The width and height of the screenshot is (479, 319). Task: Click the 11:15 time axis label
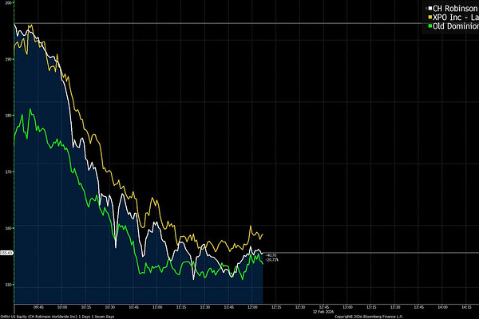click(x=181, y=307)
